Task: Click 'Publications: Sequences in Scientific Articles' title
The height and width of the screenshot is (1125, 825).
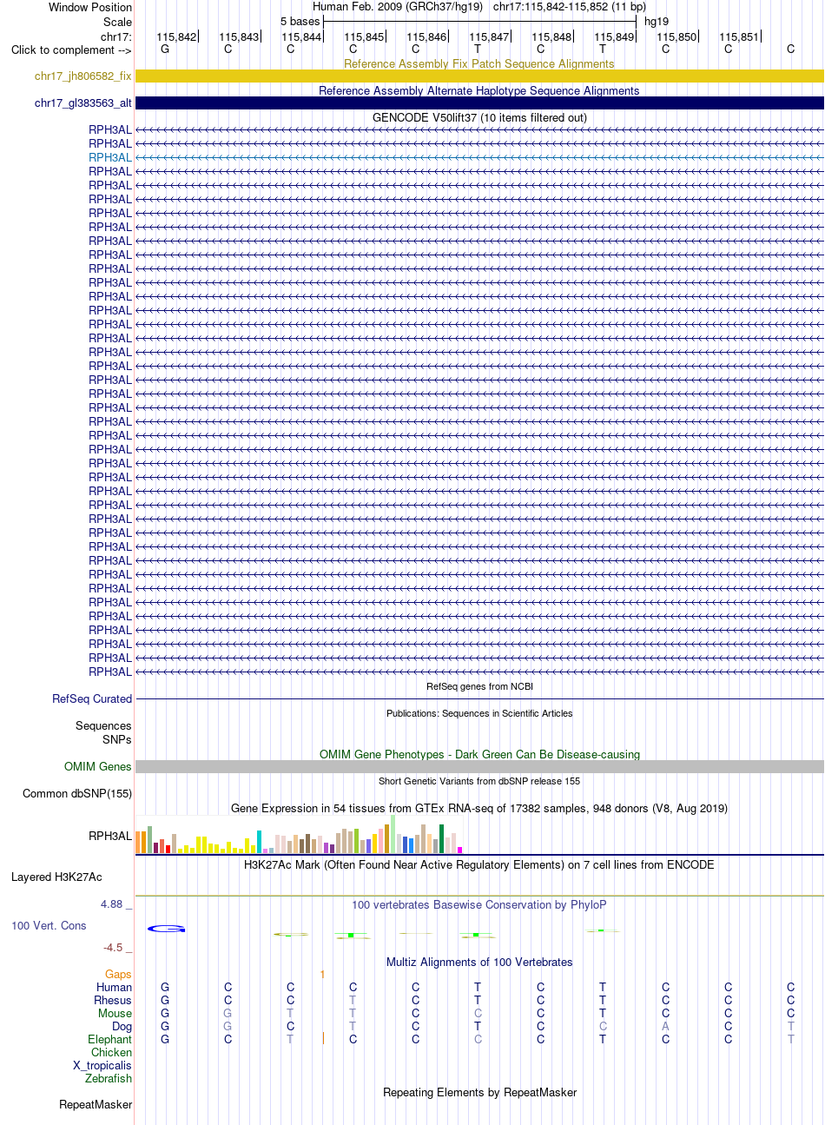Action: tap(479, 713)
